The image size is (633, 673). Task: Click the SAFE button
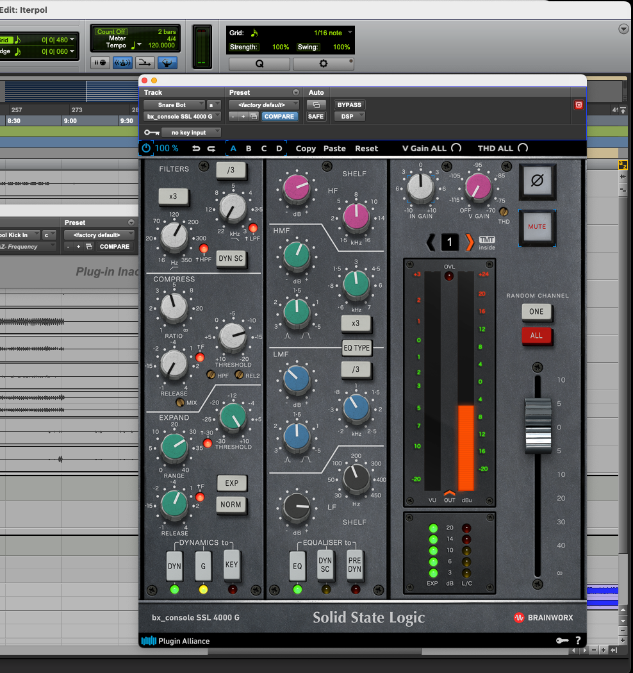tap(316, 116)
